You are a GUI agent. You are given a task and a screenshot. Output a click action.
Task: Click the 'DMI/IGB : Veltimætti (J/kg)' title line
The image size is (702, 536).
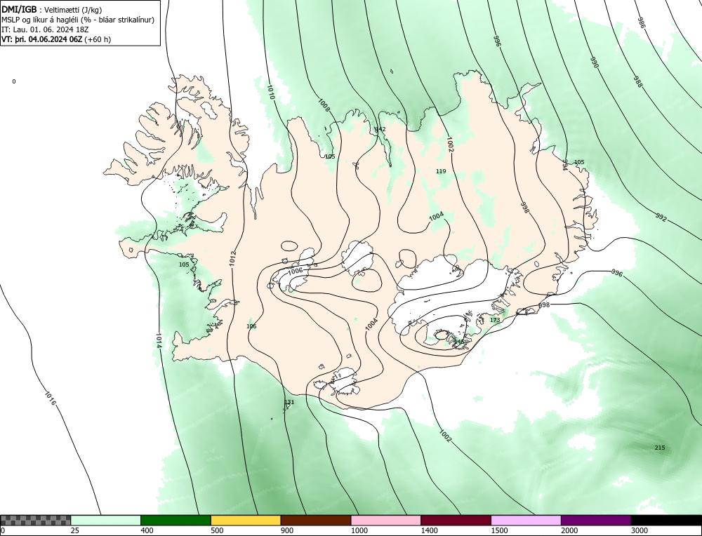click(52, 10)
